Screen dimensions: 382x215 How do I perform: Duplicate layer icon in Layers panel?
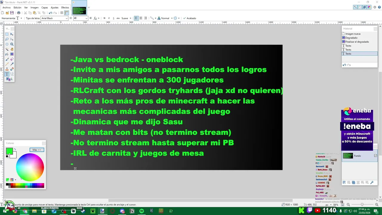(x=353, y=182)
